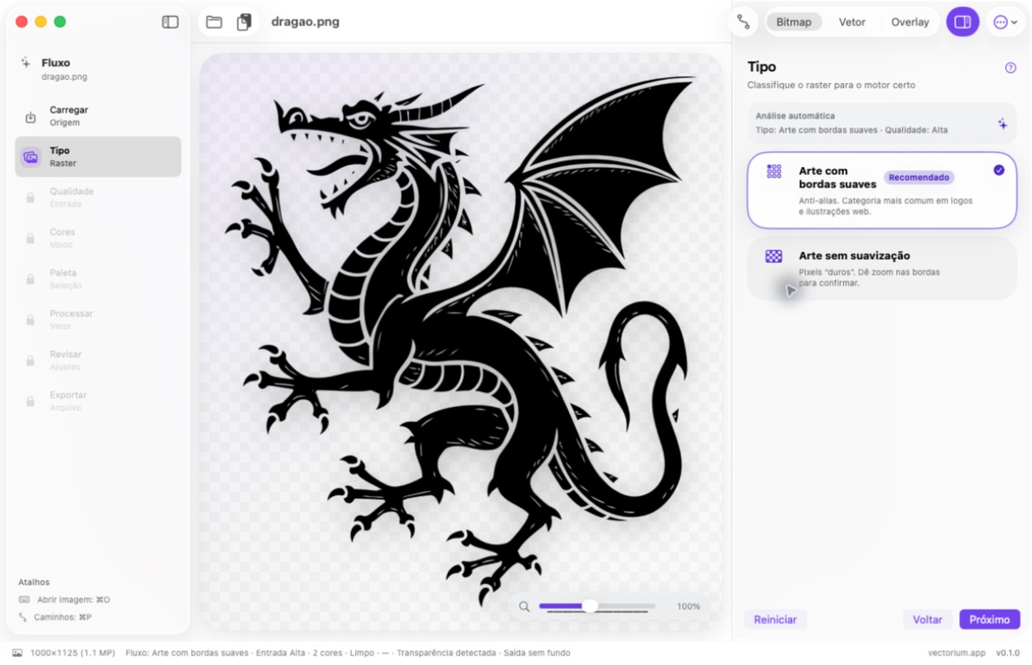Click the lock icon beside Qualidade
This screenshot has height=665, width=1032.
(30, 197)
